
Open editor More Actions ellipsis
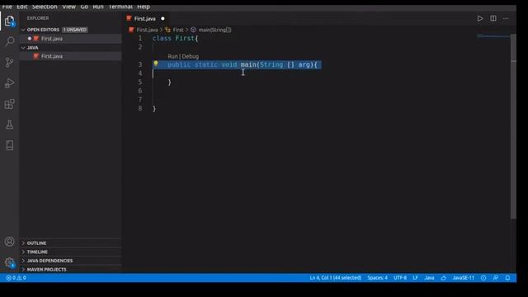coord(506,18)
